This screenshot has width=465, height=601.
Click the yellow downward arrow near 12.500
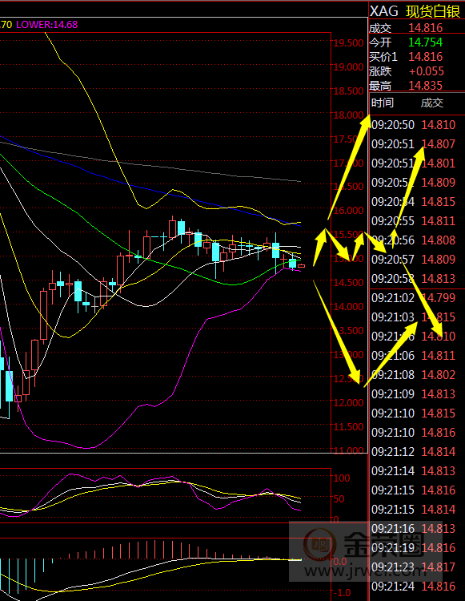[337, 332]
